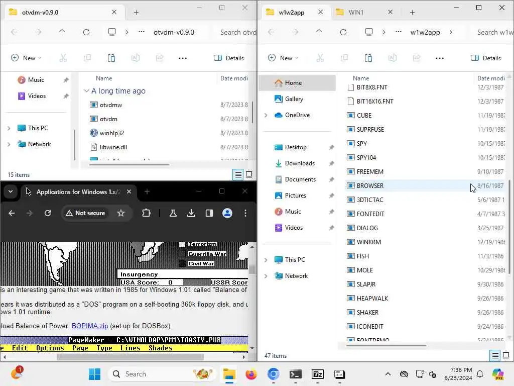Screen dimensions: 514x386
Task: Refresh the w1w2app folder view
Action: (x=343, y=32)
